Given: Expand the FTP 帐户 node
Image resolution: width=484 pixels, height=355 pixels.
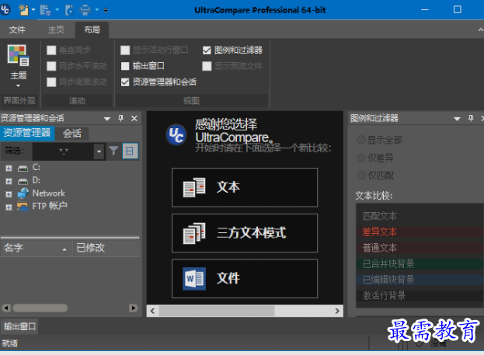Looking at the screenshot, I should coord(9,207).
